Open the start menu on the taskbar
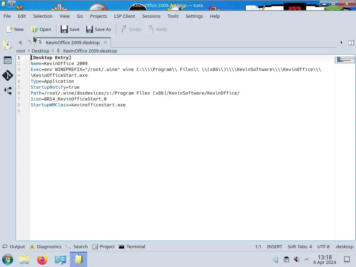This screenshot has width=356, height=267. click(8, 259)
